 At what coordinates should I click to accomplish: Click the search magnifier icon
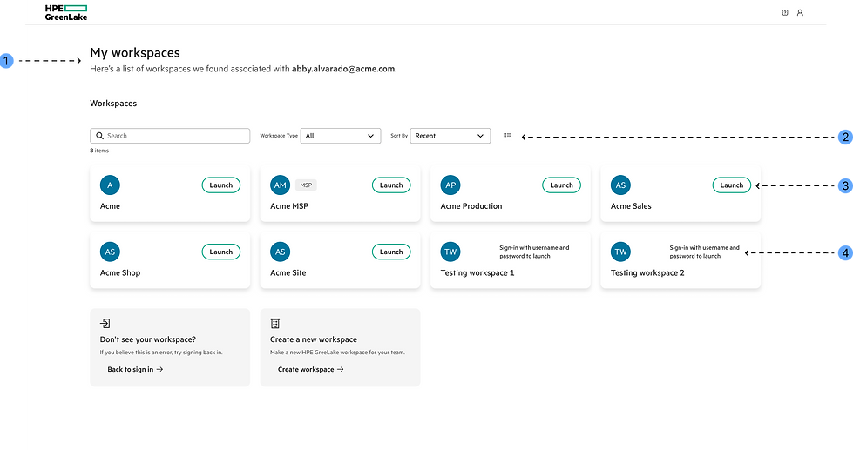99,136
